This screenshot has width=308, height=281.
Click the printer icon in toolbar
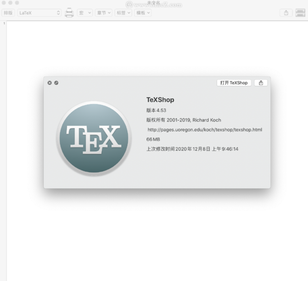pos(69,12)
